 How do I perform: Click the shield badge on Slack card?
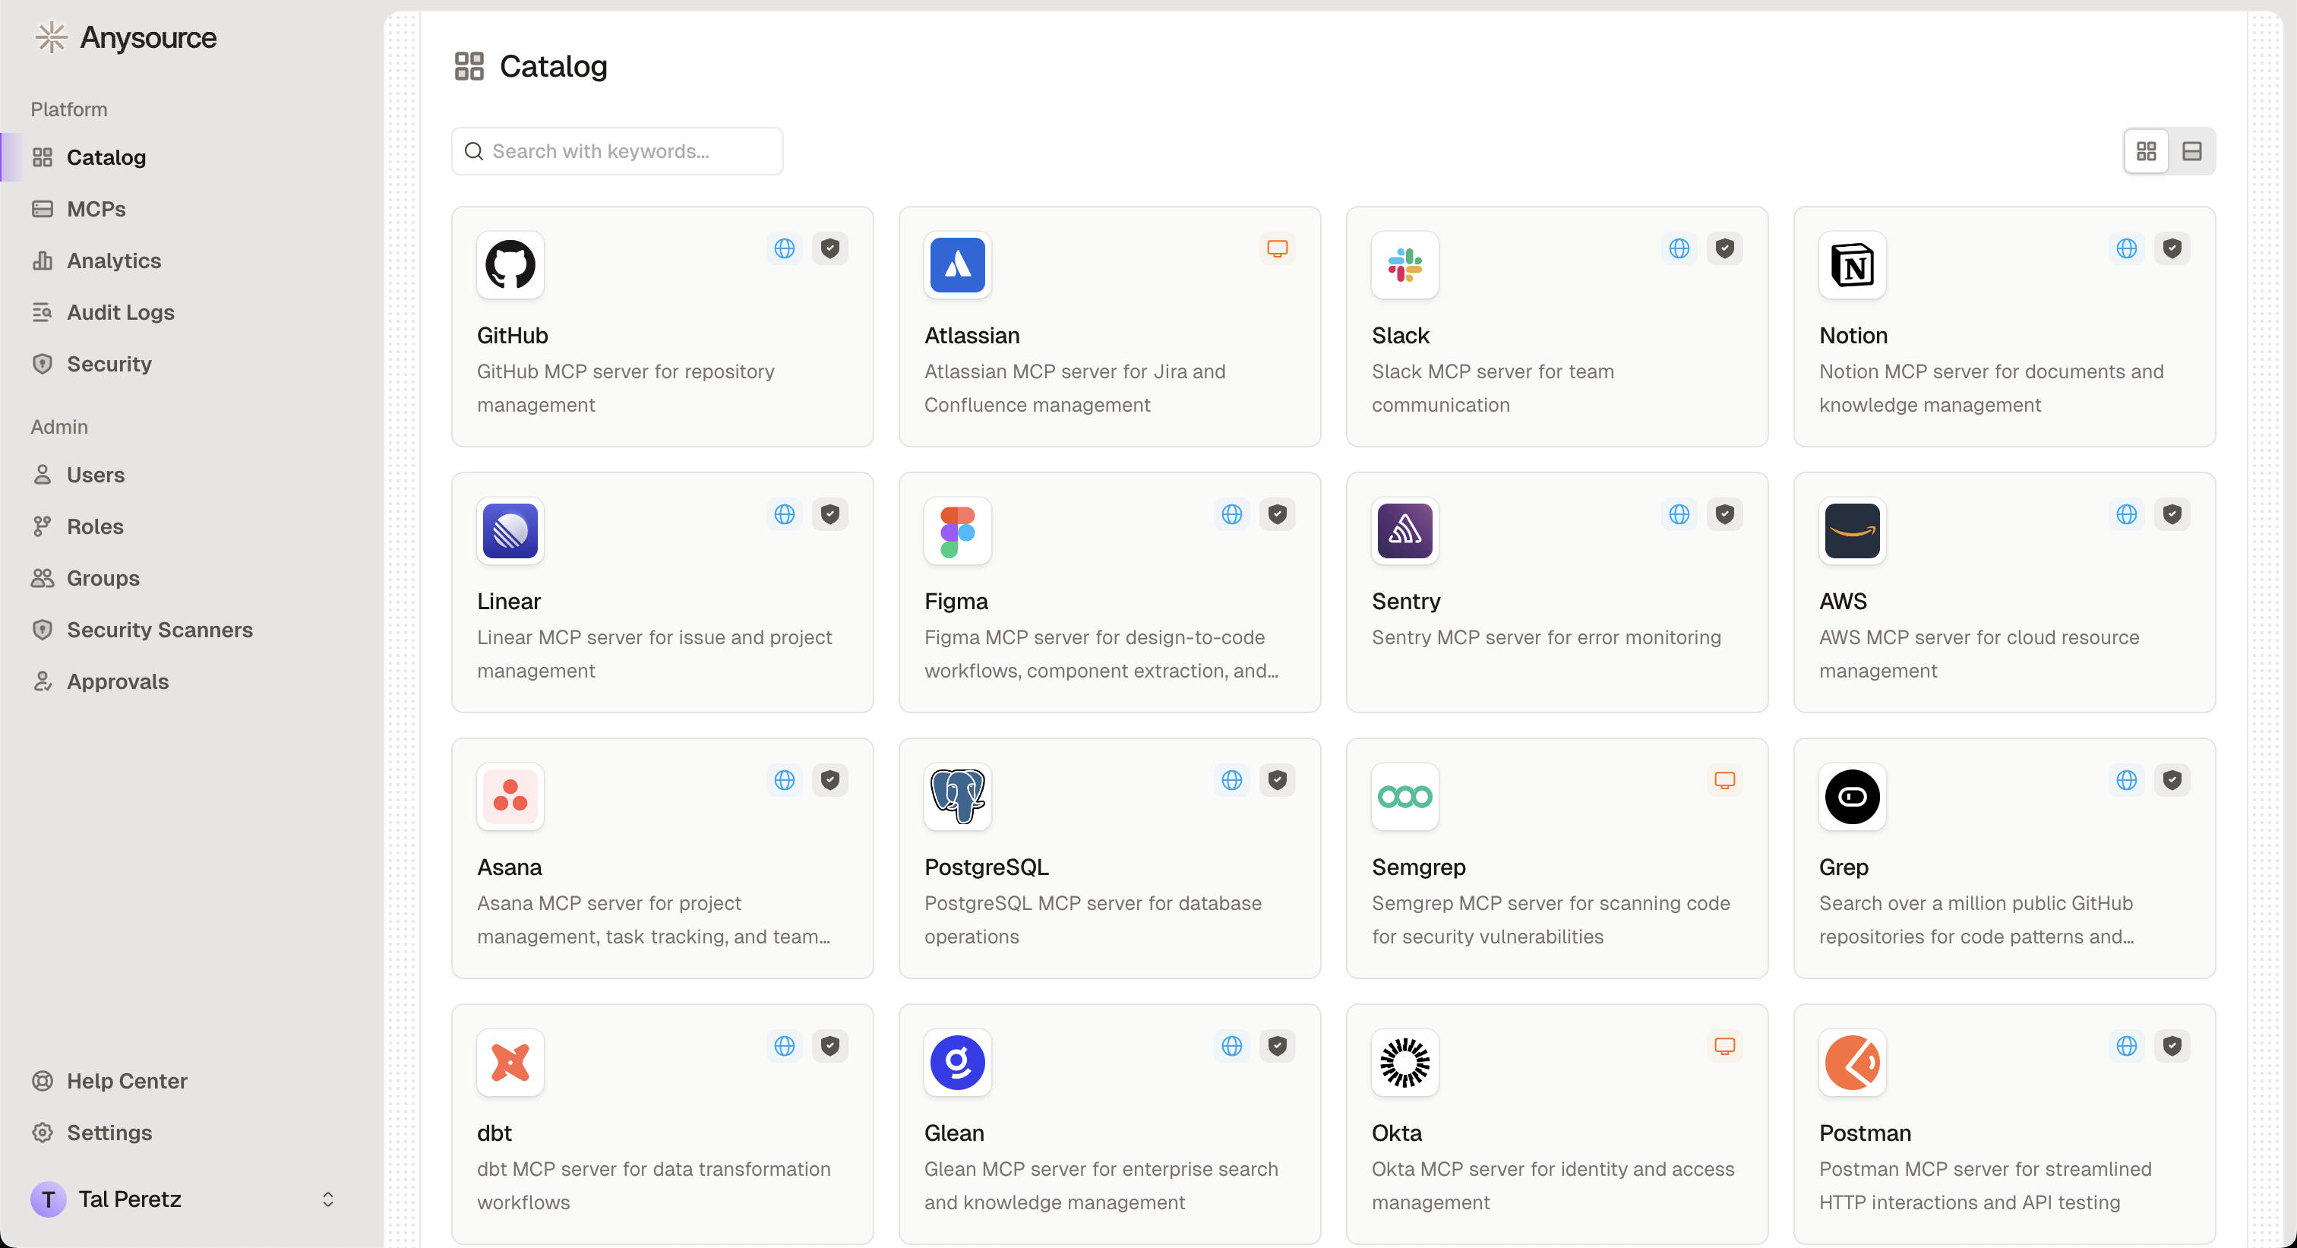(x=1724, y=248)
